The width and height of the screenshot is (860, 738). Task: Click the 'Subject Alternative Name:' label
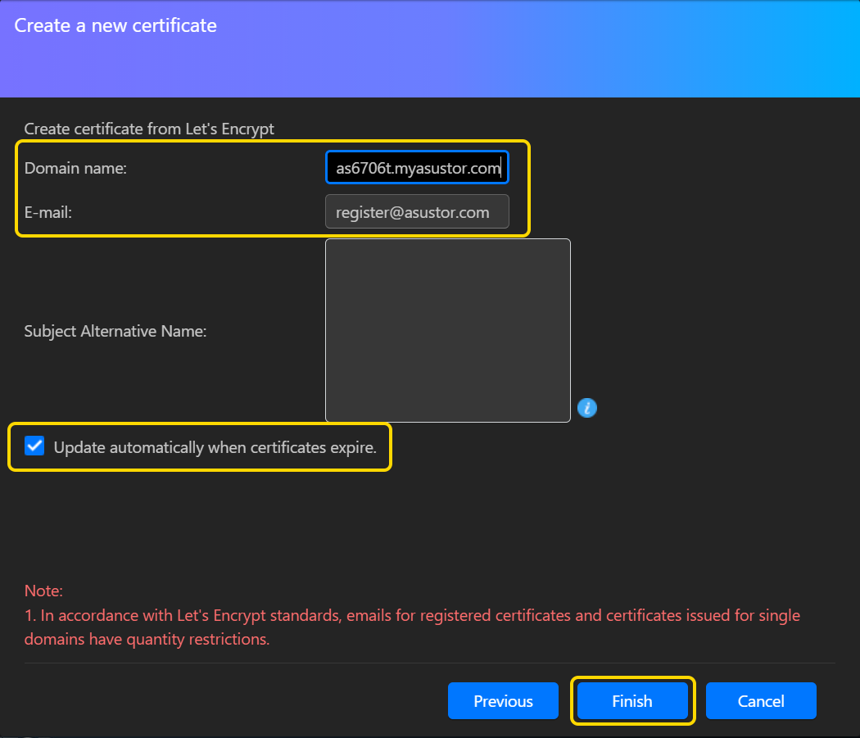[x=115, y=332]
